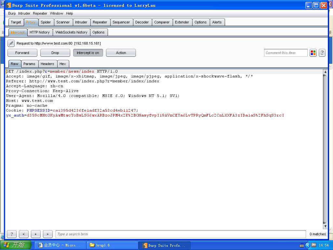Click the Accept-Language: zh-cn header line
The width and height of the screenshot is (333, 250).
click(34, 86)
